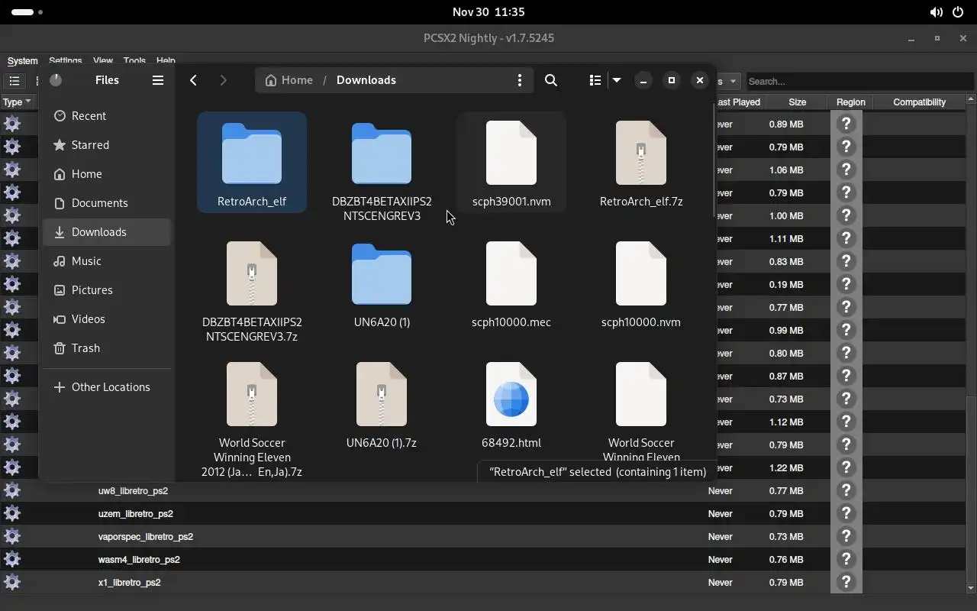Image resolution: width=977 pixels, height=611 pixels.
Task: Click PCSX2 scrollbar down arrow
Action: (971, 589)
